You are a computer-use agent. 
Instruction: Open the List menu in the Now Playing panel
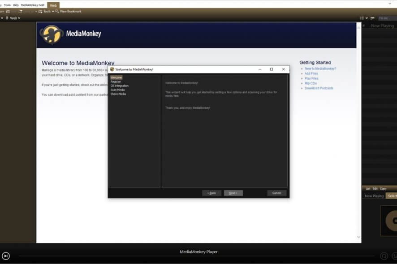[x=368, y=189]
